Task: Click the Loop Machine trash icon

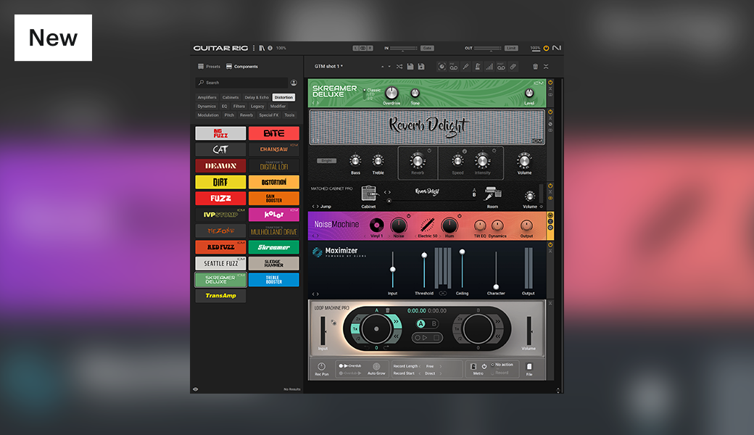Action: coord(388,310)
